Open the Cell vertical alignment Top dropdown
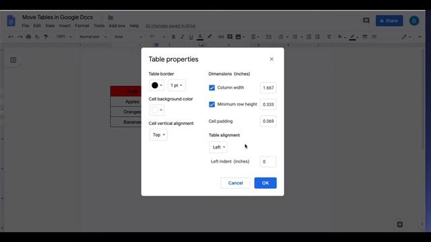Screen dimensions: 431x242 (158, 134)
